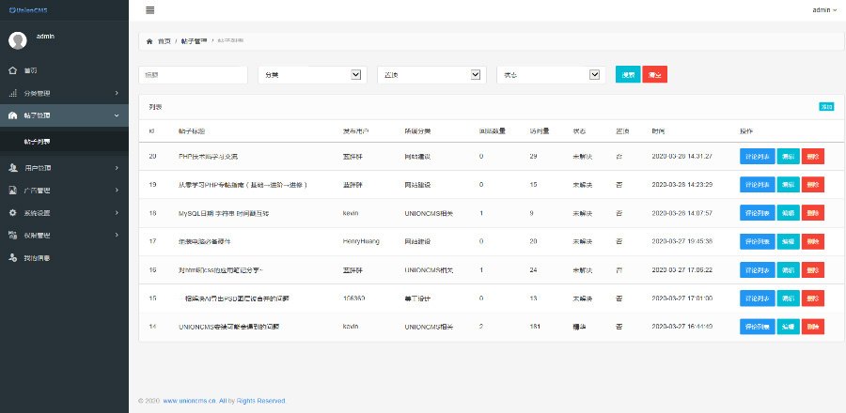The width and height of the screenshot is (846, 413).
Task: Open 首页 via the house icon in the sidebar
Action: [x=13, y=70]
